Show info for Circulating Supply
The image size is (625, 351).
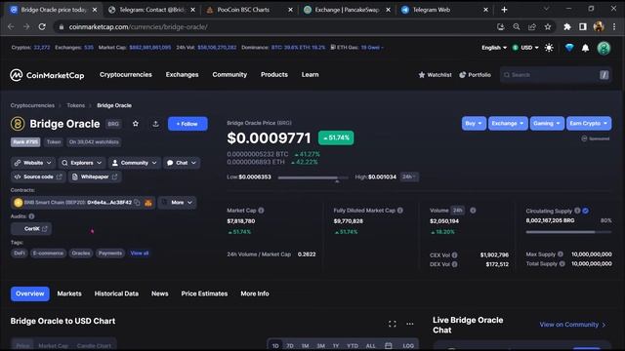(x=577, y=211)
